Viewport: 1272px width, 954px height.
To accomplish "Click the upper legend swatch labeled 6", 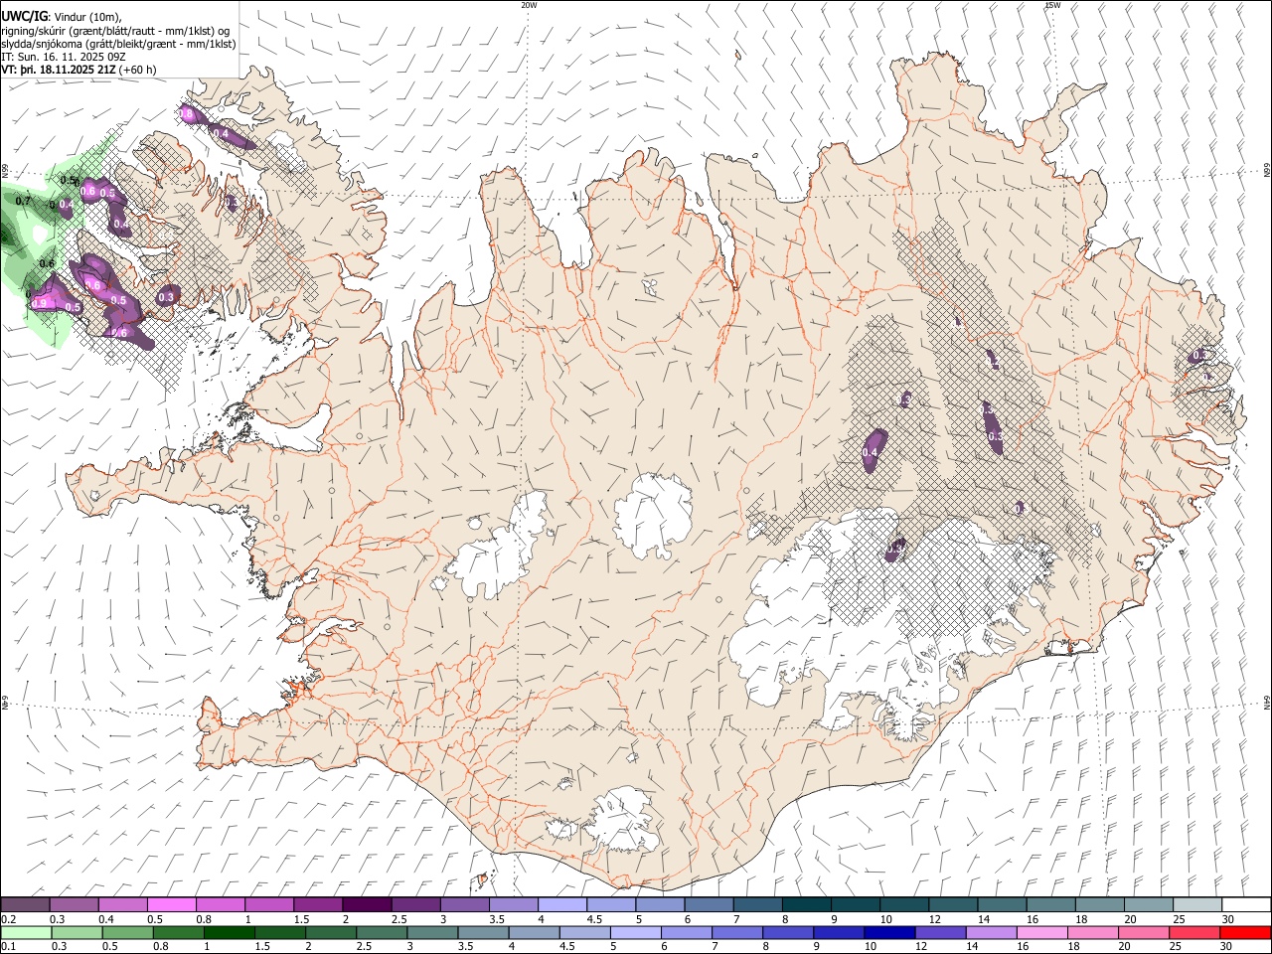I will click(708, 904).
